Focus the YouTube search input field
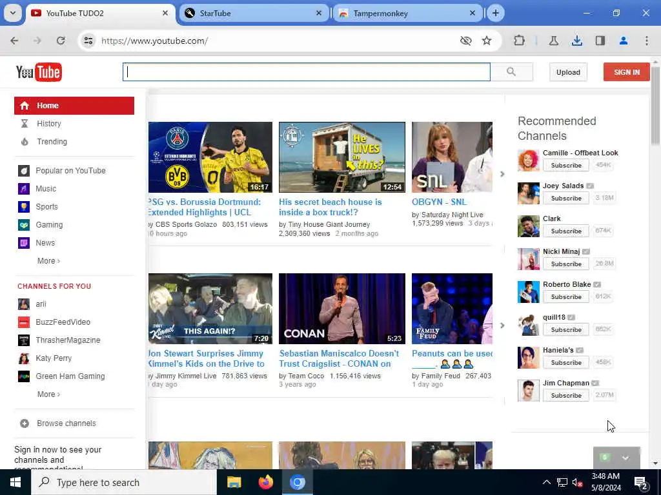 tap(307, 72)
